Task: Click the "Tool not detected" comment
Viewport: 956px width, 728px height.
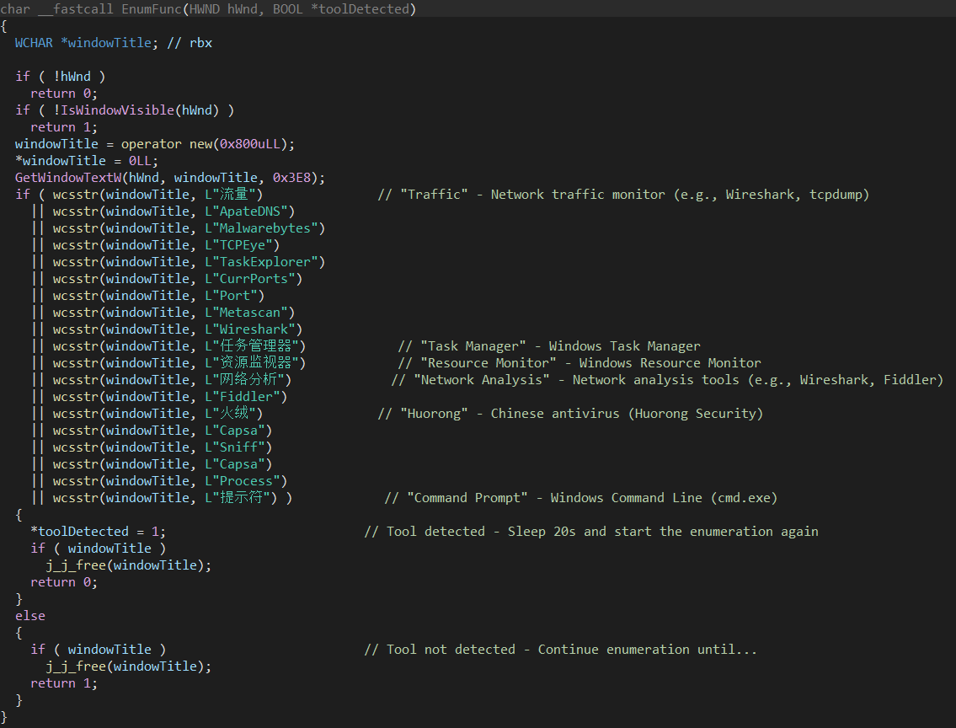Action: [560, 650]
